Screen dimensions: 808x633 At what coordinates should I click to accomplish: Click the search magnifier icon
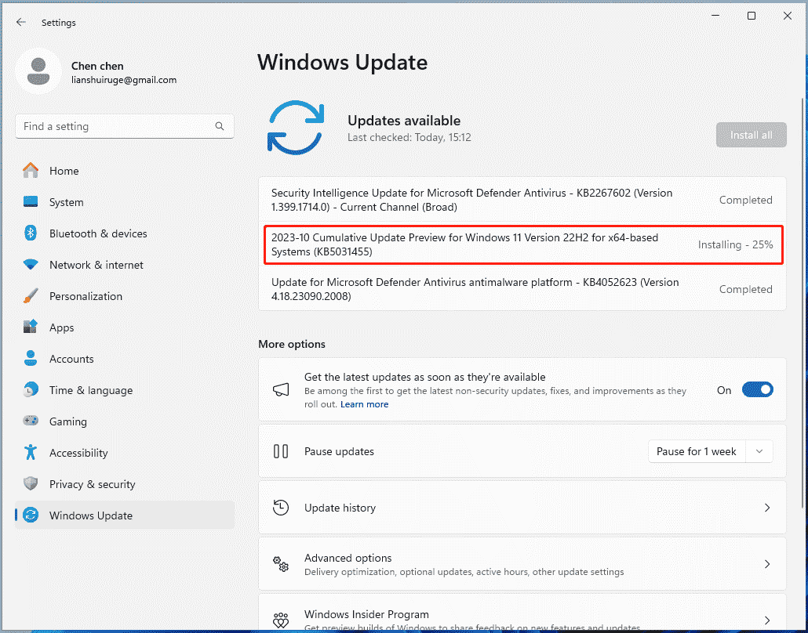(220, 126)
